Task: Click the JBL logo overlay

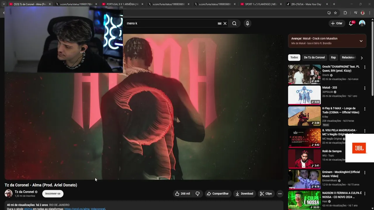Action: click(359, 148)
